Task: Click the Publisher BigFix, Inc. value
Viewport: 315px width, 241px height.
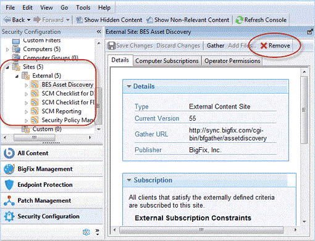Action: pos(205,150)
